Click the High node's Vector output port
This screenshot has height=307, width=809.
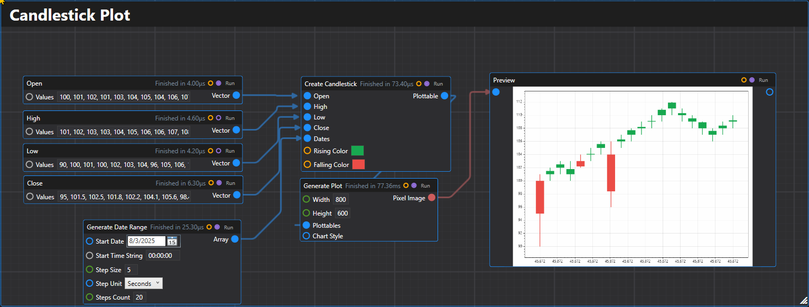tap(236, 130)
